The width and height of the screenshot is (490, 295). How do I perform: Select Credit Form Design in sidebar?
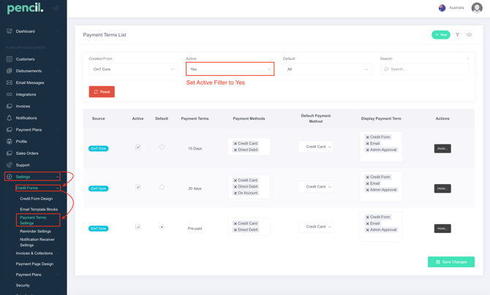[36, 199]
